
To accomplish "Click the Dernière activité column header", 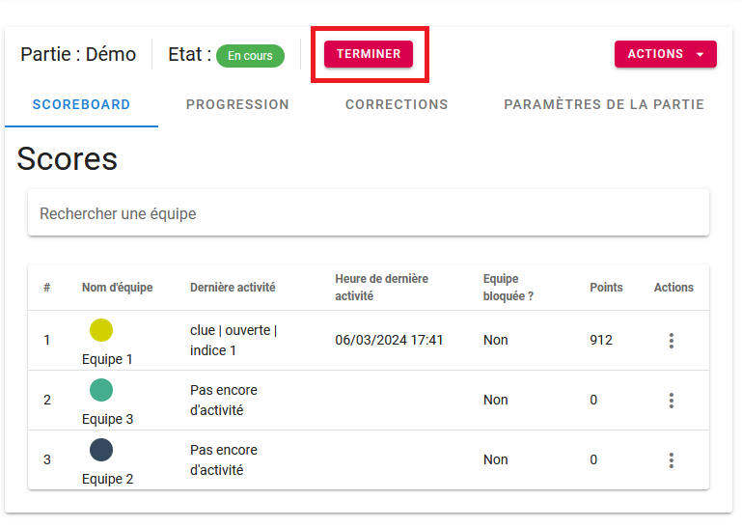I will point(233,288).
